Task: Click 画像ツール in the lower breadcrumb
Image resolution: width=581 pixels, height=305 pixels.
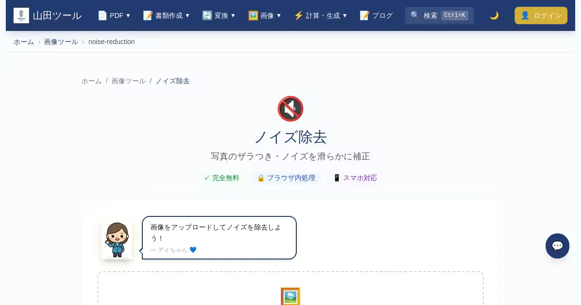Action: pos(128,81)
